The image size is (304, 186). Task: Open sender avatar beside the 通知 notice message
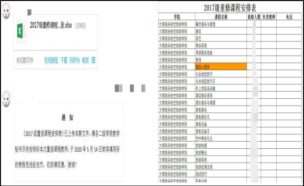tap(6, 99)
